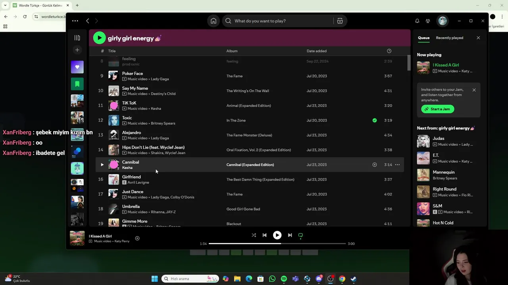Start a Jam
This screenshot has width=508, height=285.
coord(438,109)
